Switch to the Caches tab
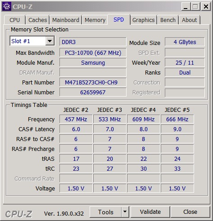The image size is (213, 221). (x=38, y=20)
